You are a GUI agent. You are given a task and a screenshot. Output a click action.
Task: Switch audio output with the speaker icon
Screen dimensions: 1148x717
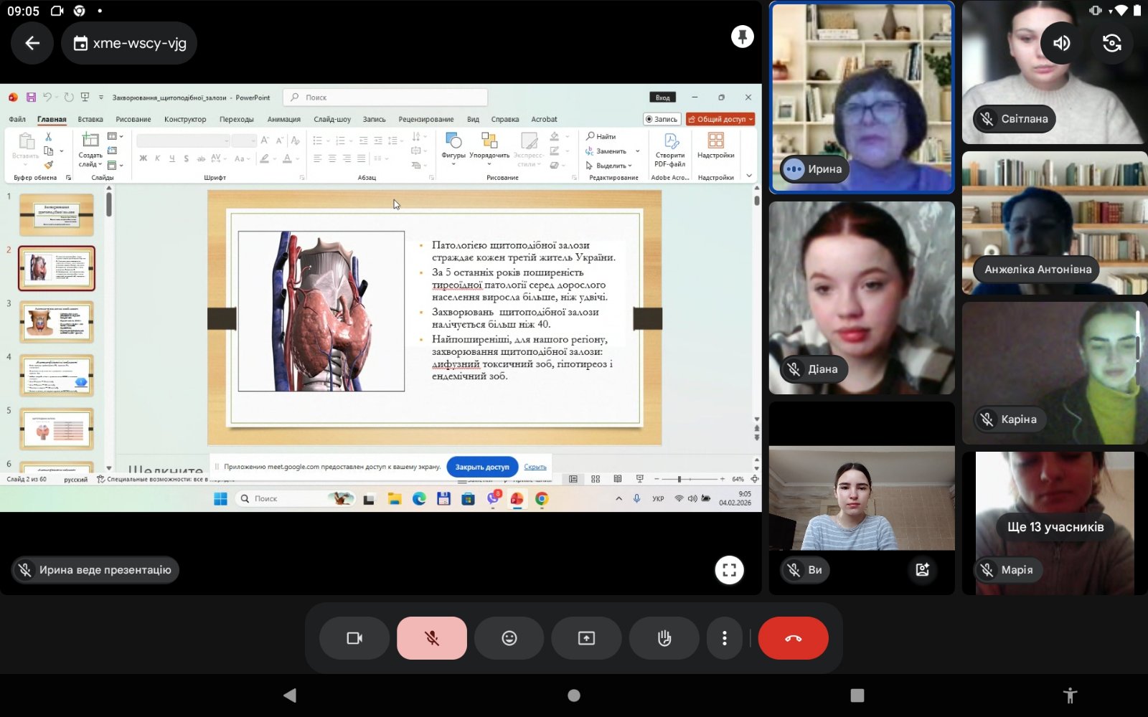click(1061, 43)
